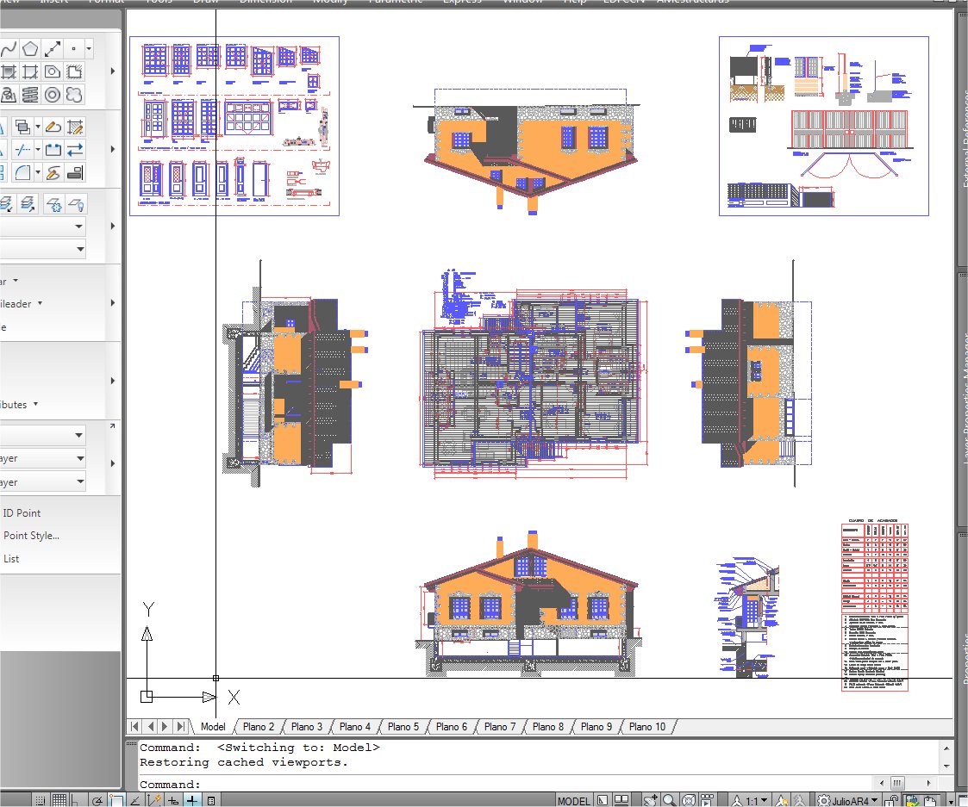This screenshot has width=968, height=807.
Task: Toggle Object Snap Tracking in status bar
Action: (135, 801)
